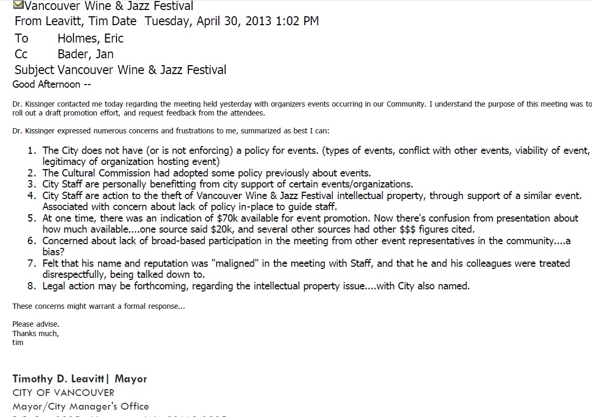Image resolution: width=592 pixels, height=417 pixels.
Task: Click the CITY OF VANCOUVER signature line
Action: pyautogui.click(x=64, y=393)
